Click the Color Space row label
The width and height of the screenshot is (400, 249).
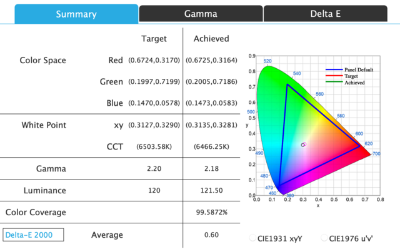pyautogui.click(x=43, y=60)
